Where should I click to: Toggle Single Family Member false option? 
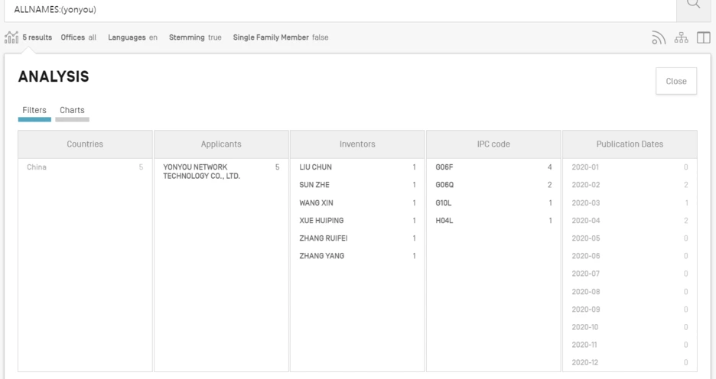tap(281, 38)
